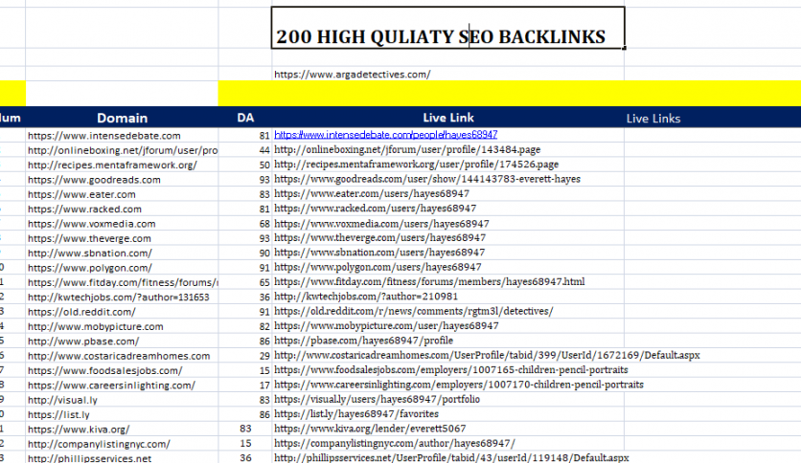Click the DA value 17 for careersinlighting
801x463 pixels.
pos(264,386)
